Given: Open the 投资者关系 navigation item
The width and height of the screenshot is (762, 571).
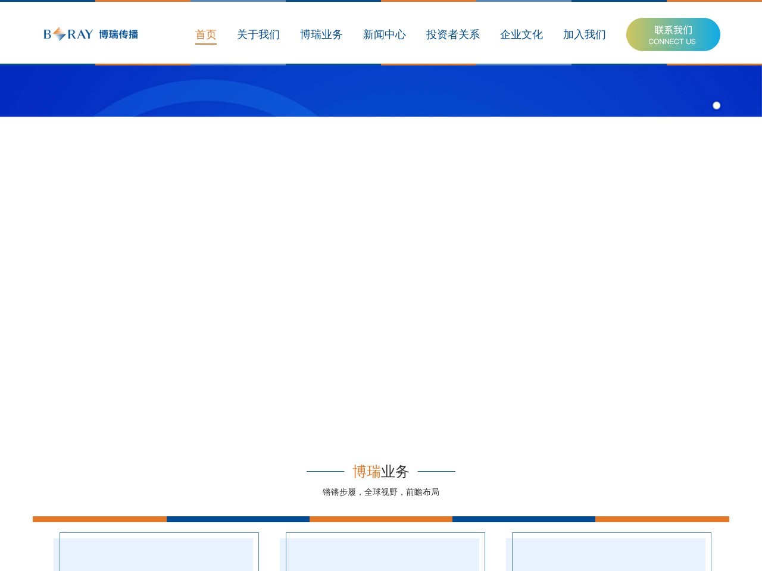Looking at the screenshot, I should pos(452,34).
